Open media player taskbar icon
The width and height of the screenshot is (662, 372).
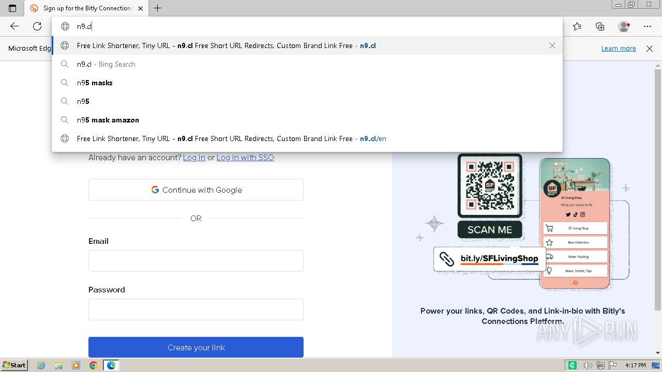(x=76, y=365)
